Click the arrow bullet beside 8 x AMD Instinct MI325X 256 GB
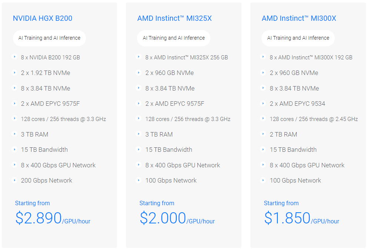367x249 pixels. coord(139,57)
